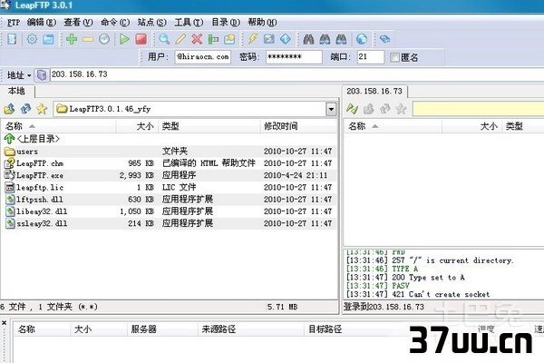This screenshot has width=544, height=363.
Task: Select the <上层目录> parent directory row
Action: (x=169, y=139)
